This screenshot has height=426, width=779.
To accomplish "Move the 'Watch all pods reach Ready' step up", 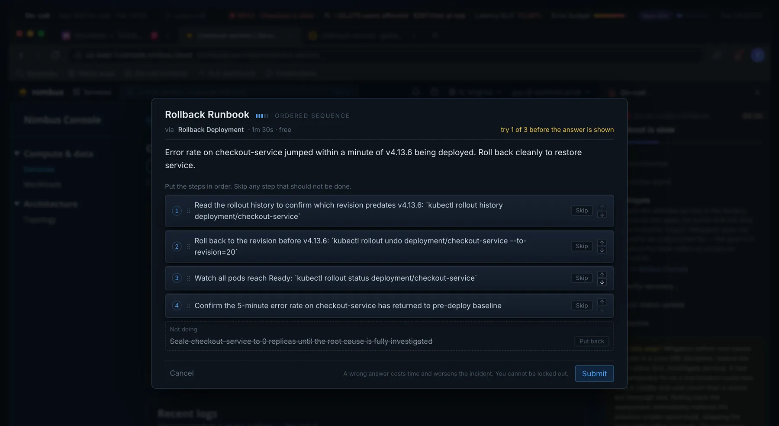I will point(602,275).
